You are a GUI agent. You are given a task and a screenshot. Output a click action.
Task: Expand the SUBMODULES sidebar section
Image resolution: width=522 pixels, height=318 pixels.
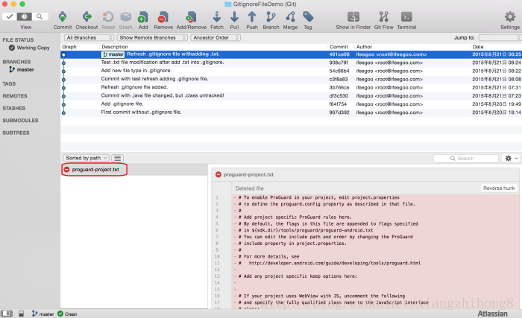(20, 121)
